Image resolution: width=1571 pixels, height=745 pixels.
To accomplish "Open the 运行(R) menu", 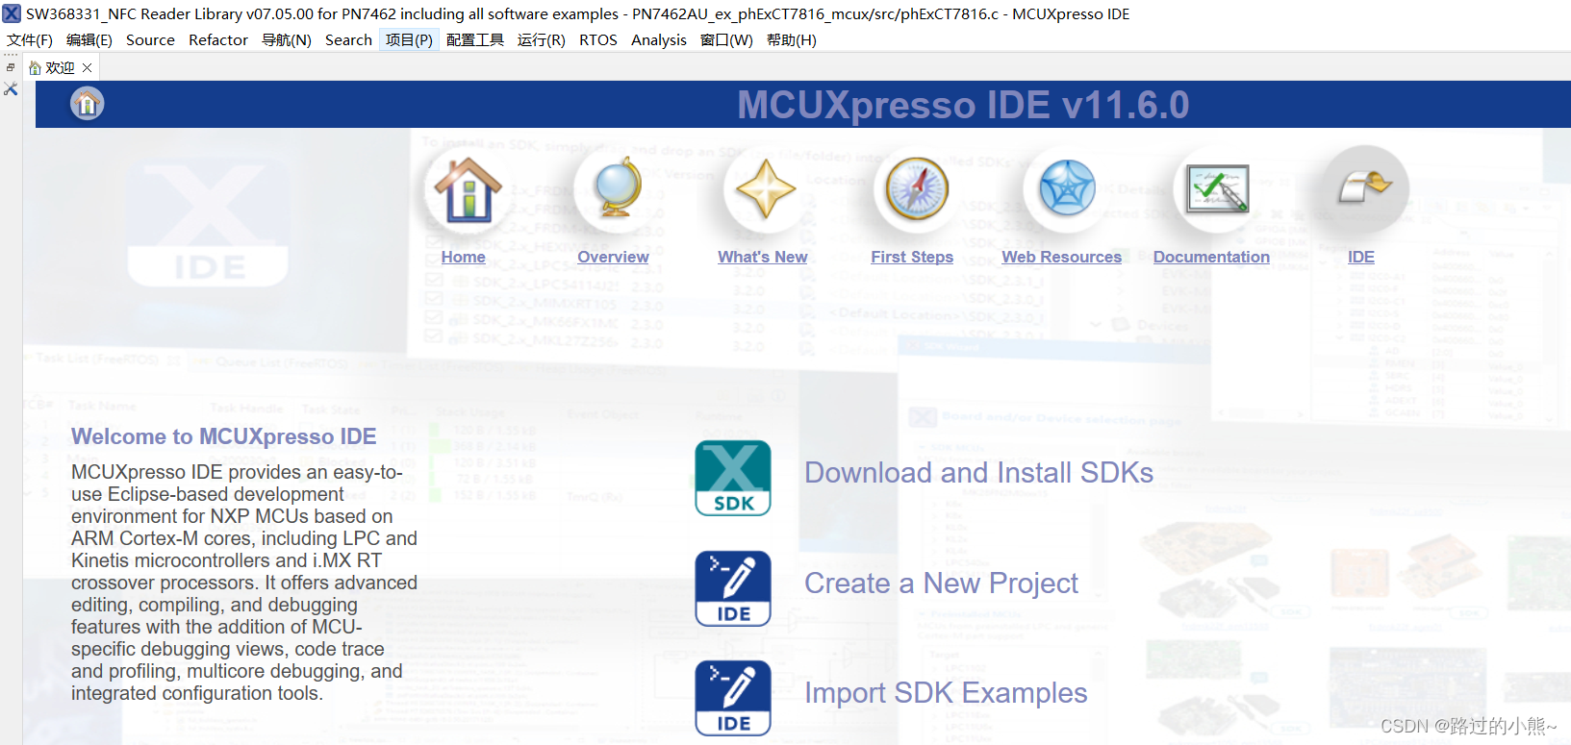I will tap(542, 39).
